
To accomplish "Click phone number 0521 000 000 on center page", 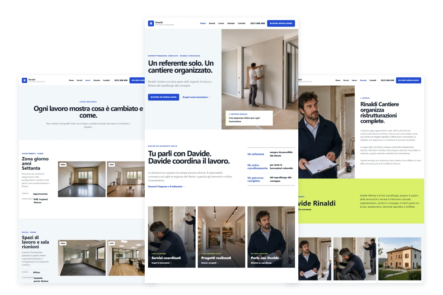I will pyautogui.click(x=258, y=23).
